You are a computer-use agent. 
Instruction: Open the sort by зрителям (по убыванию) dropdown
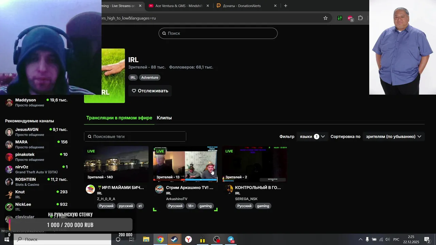(x=393, y=136)
